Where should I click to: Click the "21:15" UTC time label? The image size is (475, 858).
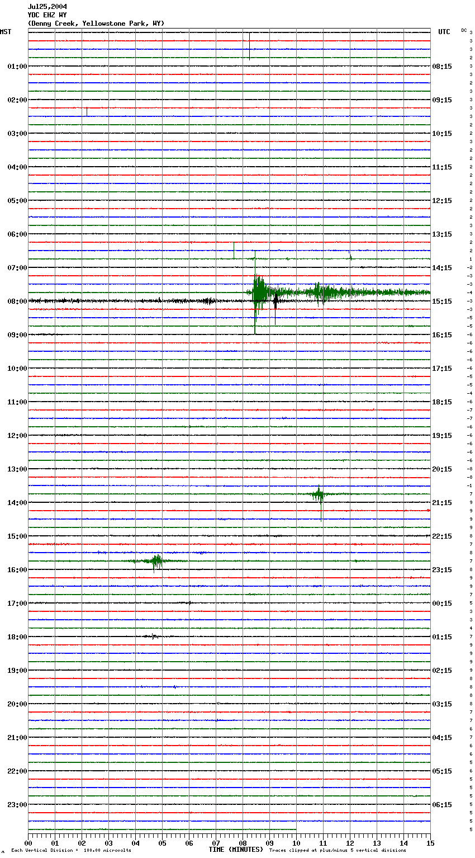coord(442,503)
